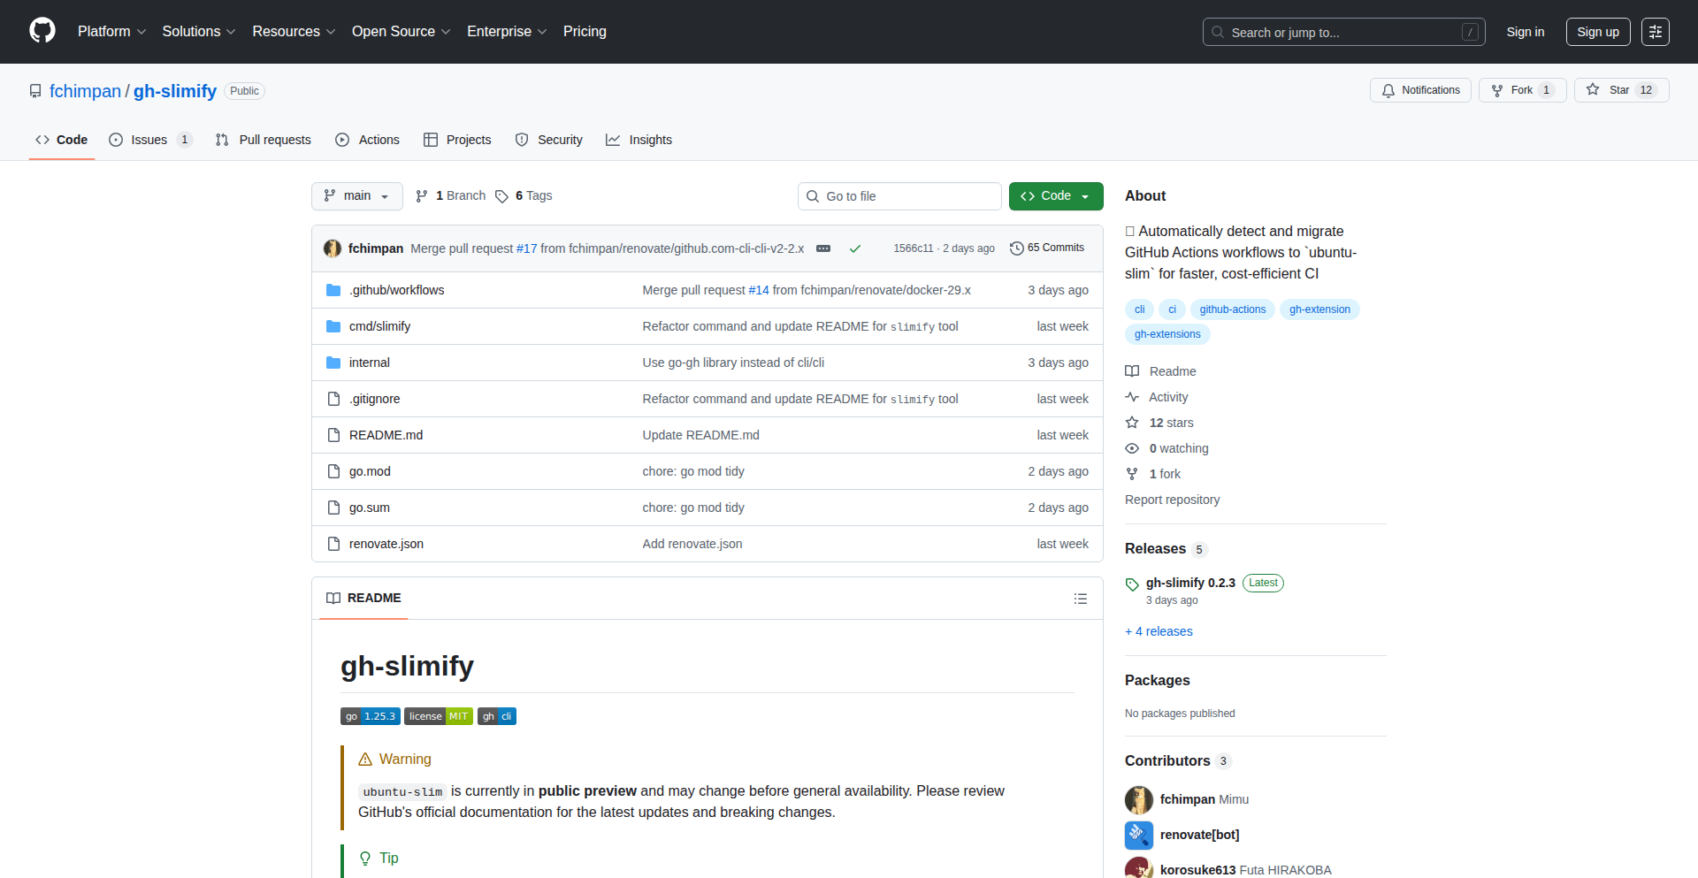
Task: Open the + 4 releases link
Action: (x=1159, y=630)
